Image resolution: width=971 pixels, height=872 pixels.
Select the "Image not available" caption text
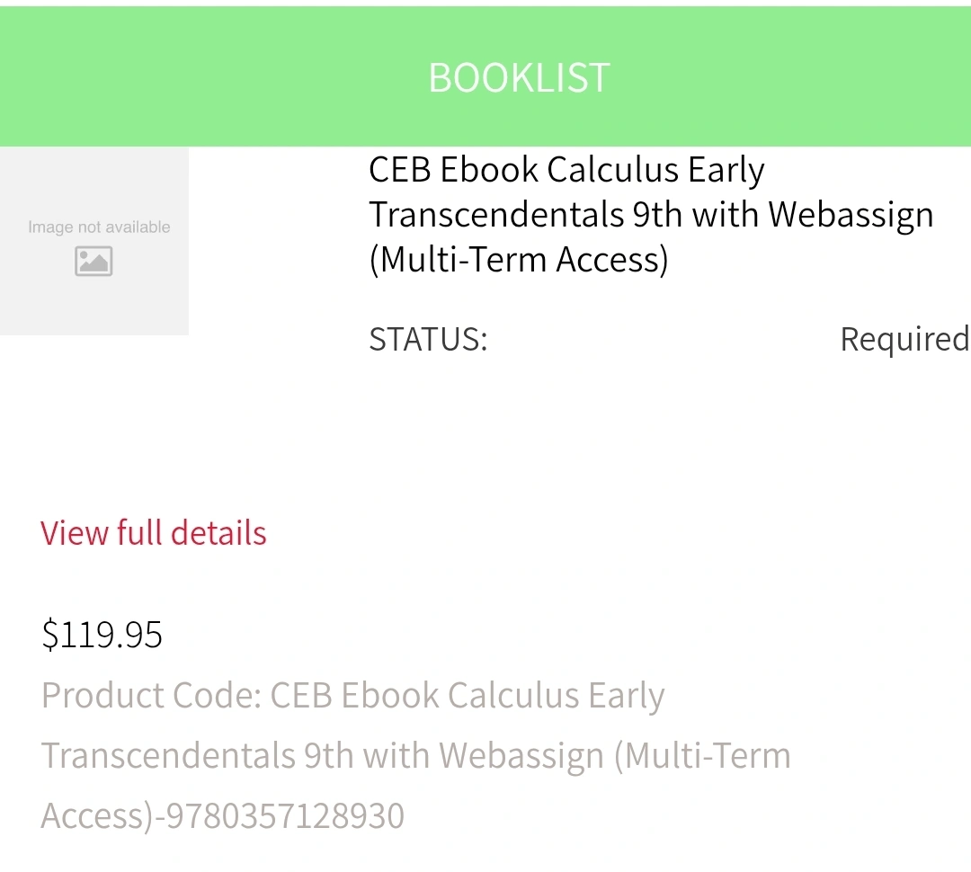pyautogui.click(x=99, y=227)
